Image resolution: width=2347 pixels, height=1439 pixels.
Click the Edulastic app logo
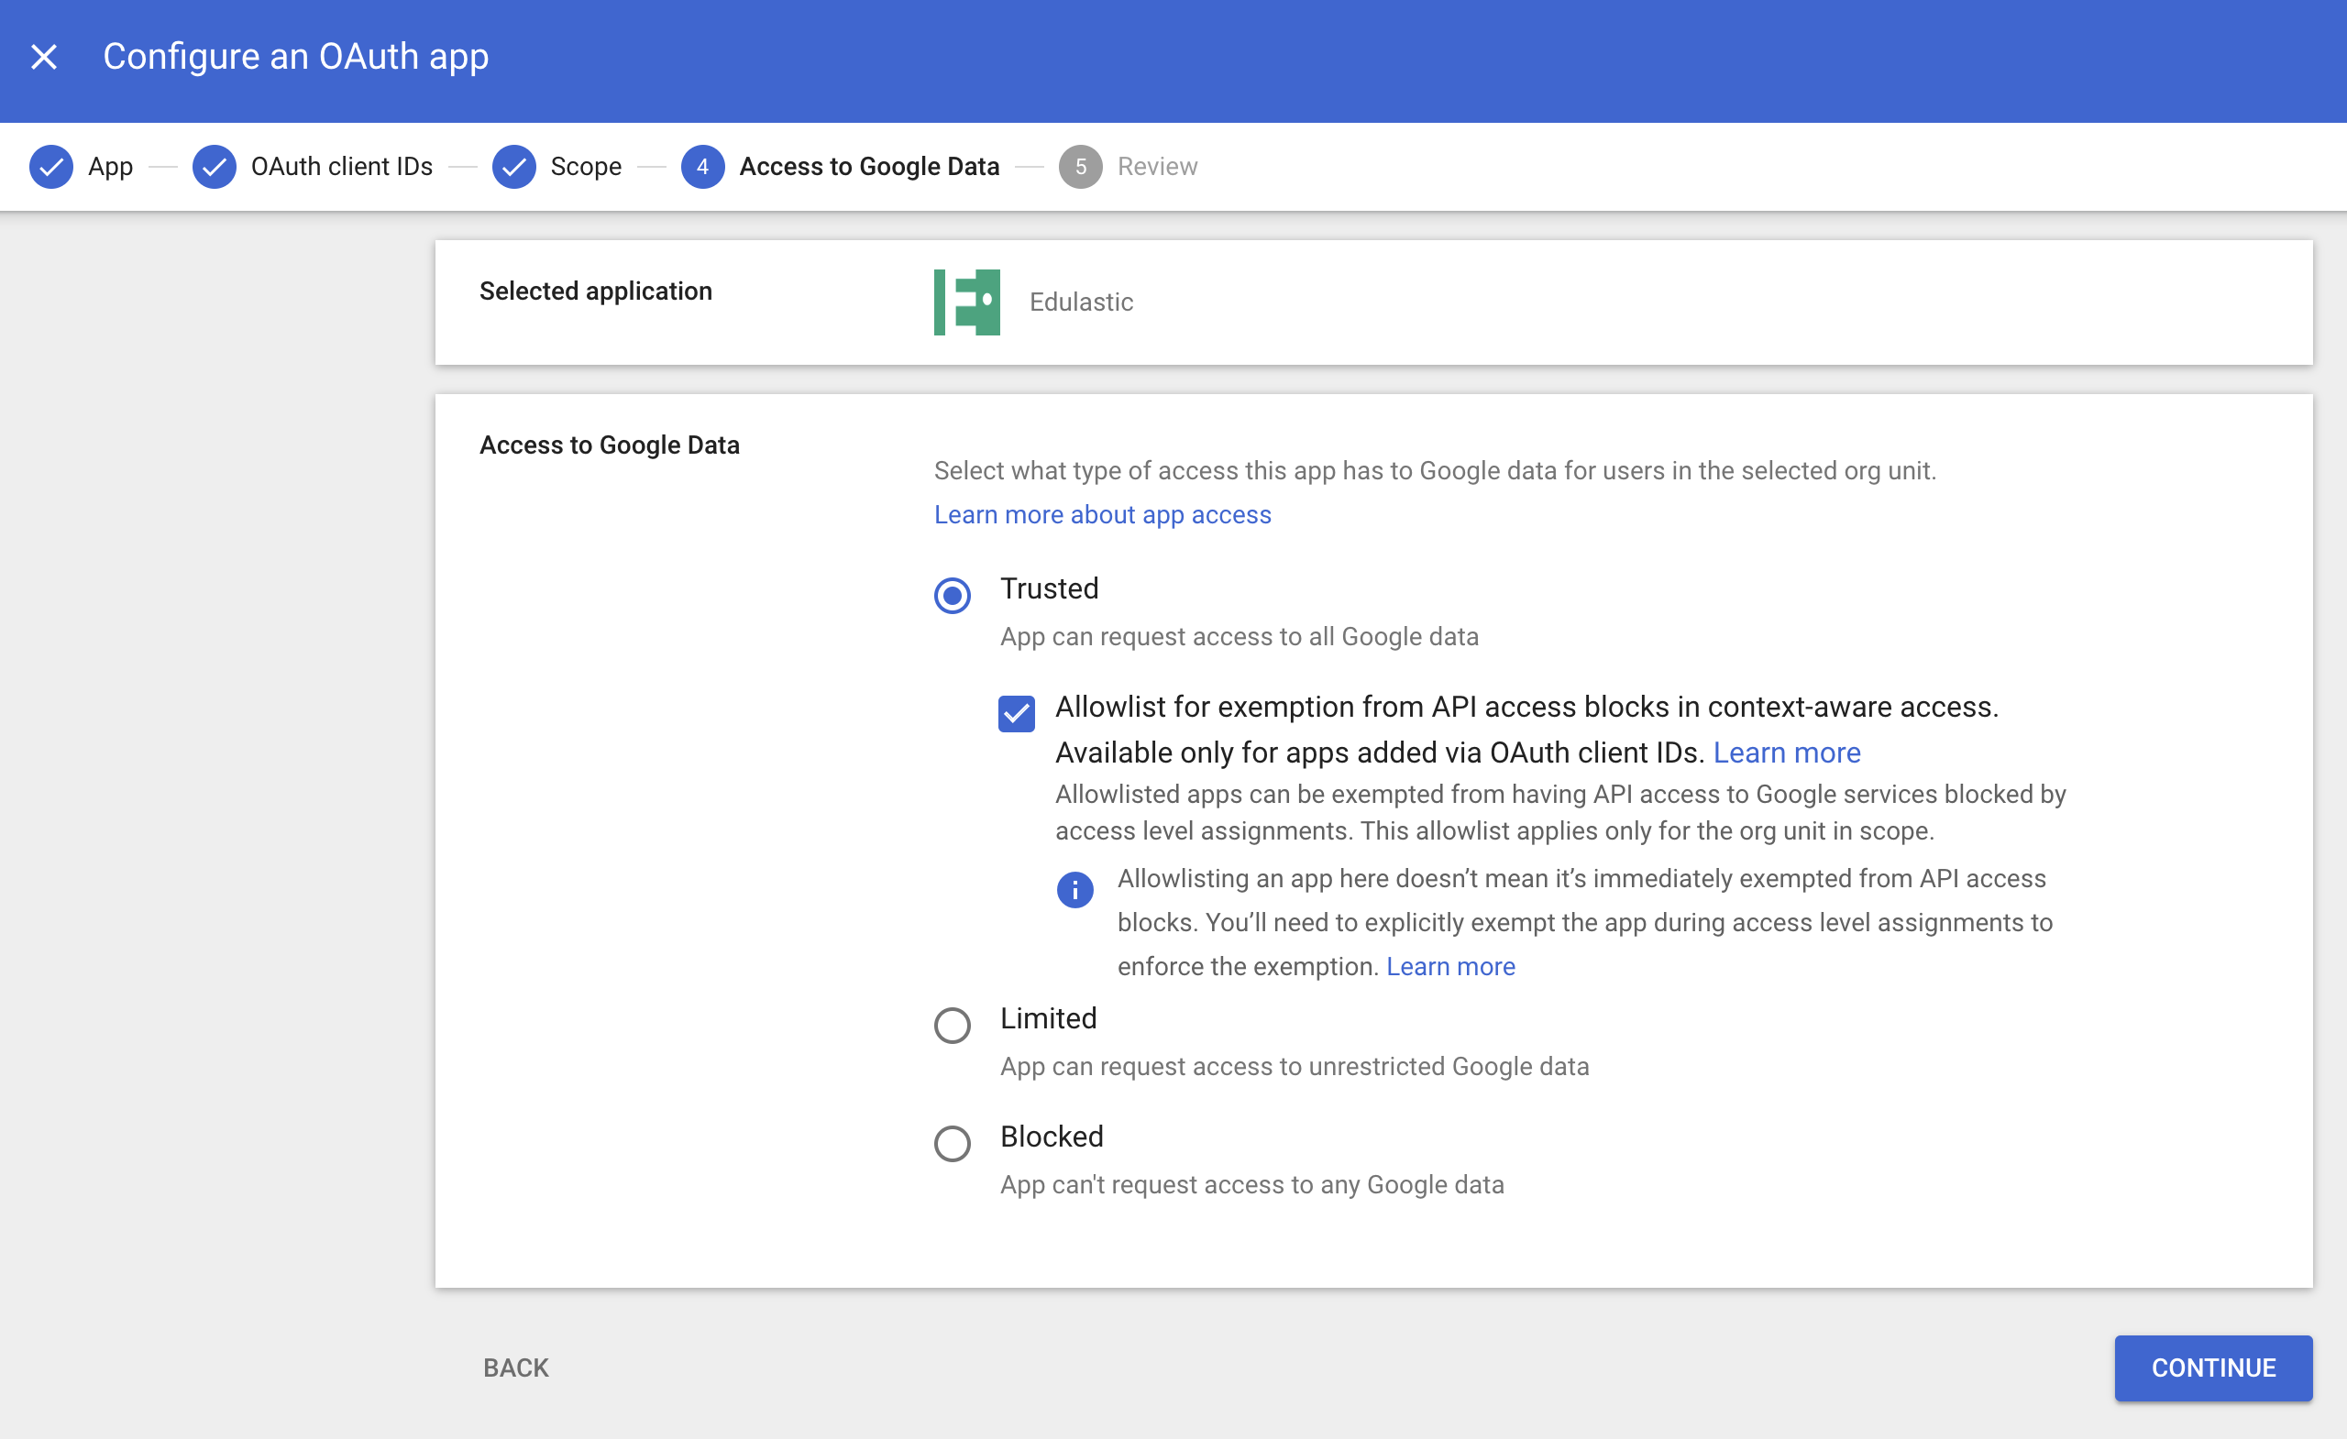pos(967,302)
